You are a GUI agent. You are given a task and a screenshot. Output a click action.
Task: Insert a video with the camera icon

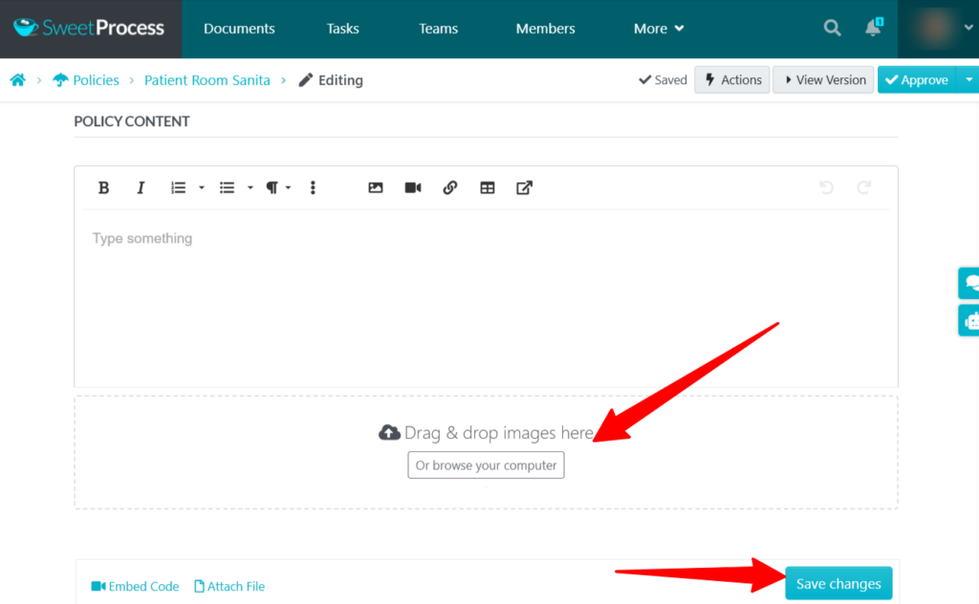[412, 187]
